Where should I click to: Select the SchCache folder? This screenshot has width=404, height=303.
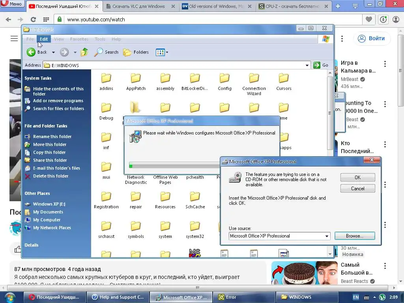point(195,200)
